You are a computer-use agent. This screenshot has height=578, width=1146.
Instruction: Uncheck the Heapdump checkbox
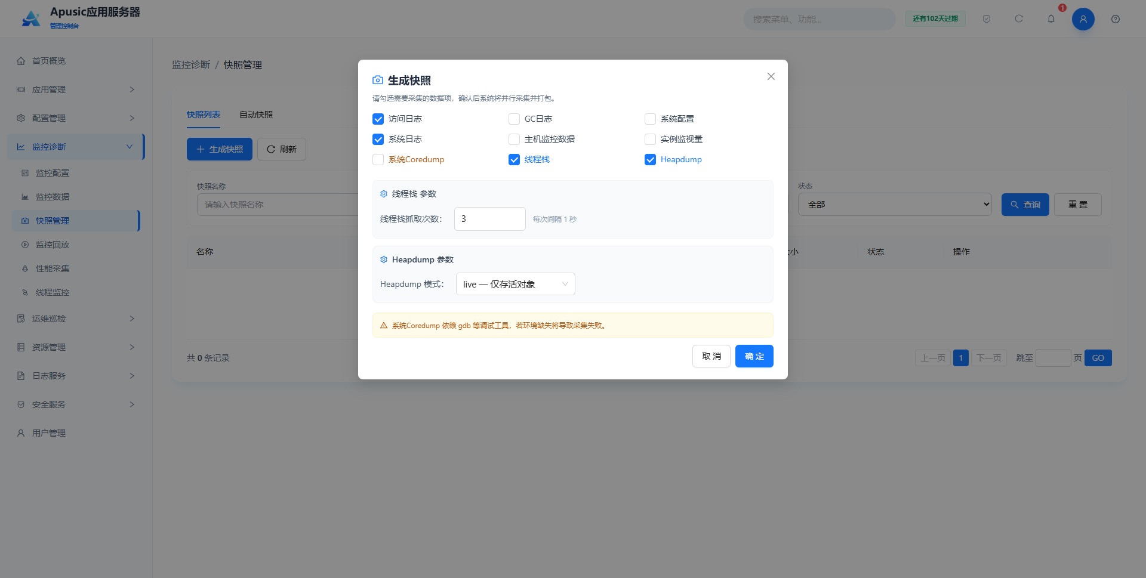tap(650, 159)
